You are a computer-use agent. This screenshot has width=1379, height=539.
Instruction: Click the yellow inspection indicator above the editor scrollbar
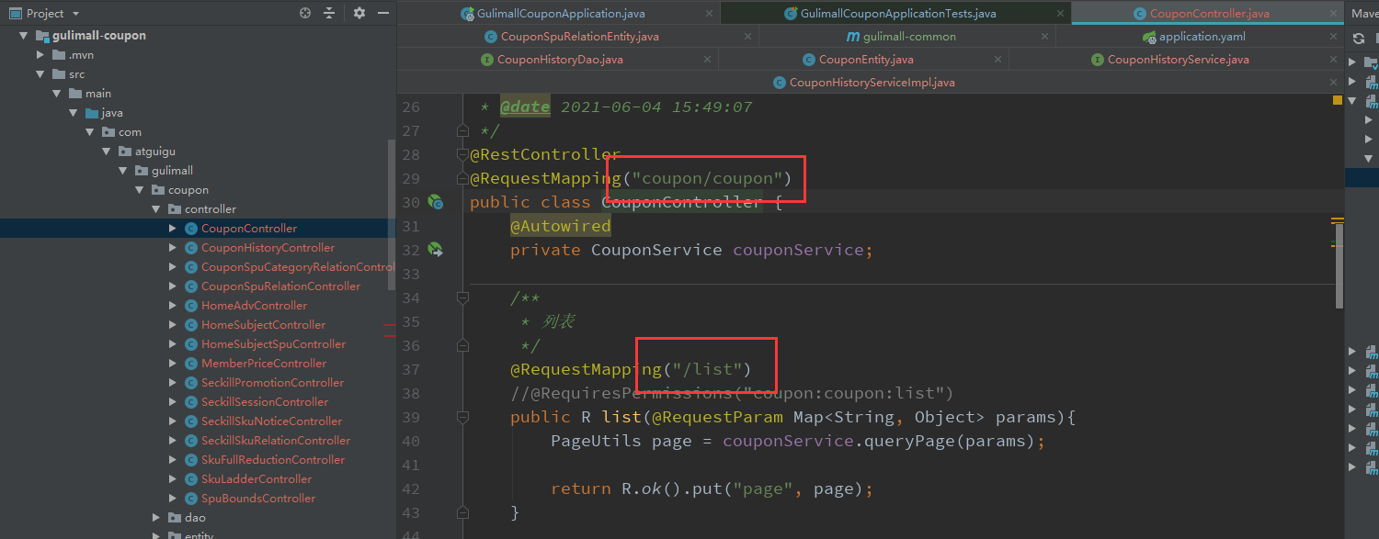click(1338, 100)
